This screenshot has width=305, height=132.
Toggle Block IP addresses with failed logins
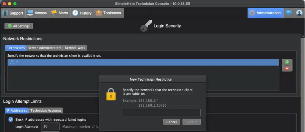(11, 119)
